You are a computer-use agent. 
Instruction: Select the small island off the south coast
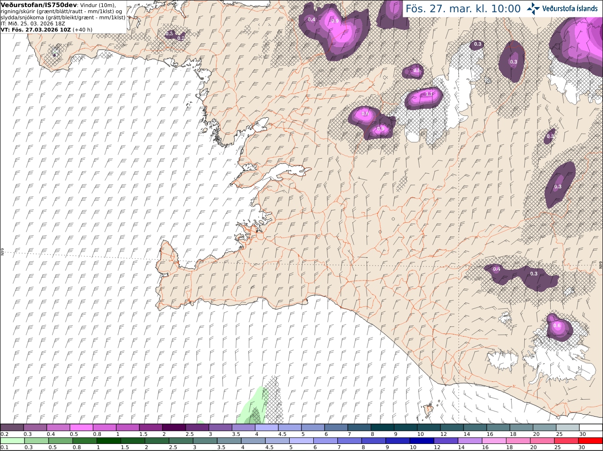click(x=428, y=409)
